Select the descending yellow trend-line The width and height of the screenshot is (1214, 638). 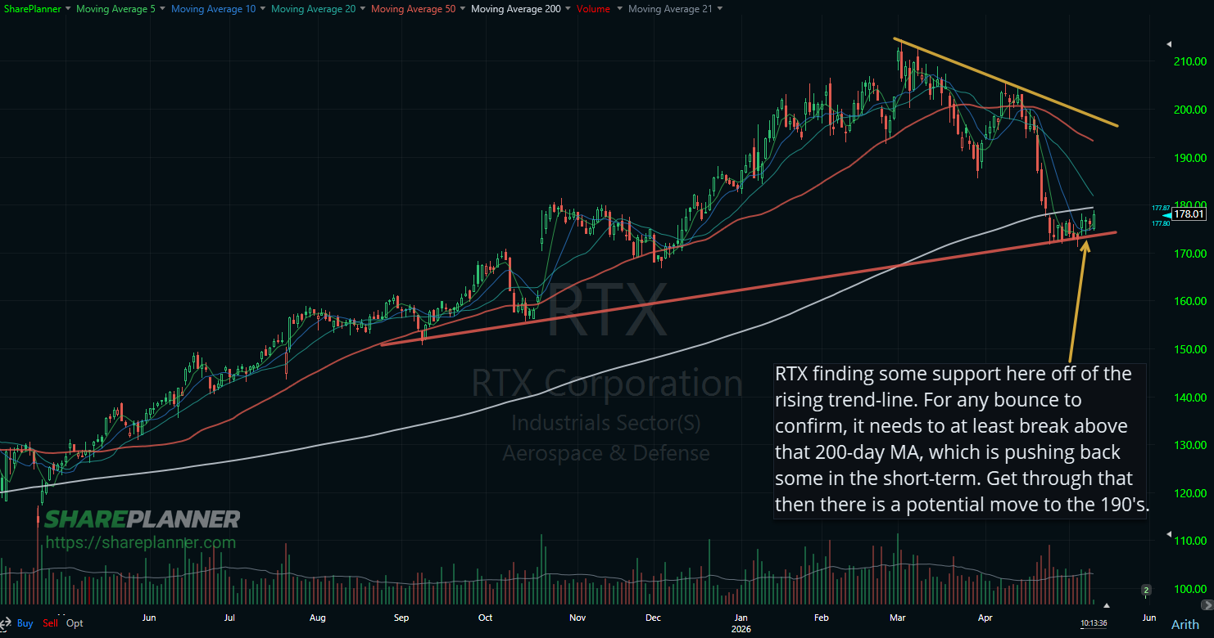click(x=1006, y=83)
